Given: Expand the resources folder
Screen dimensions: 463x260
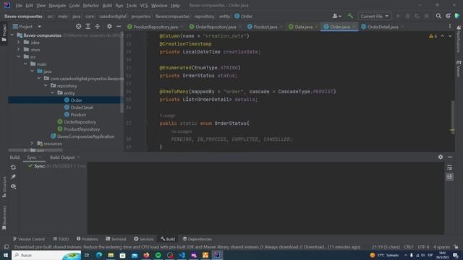Looking at the screenshot, I should pyautogui.click(x=32, y=144).
